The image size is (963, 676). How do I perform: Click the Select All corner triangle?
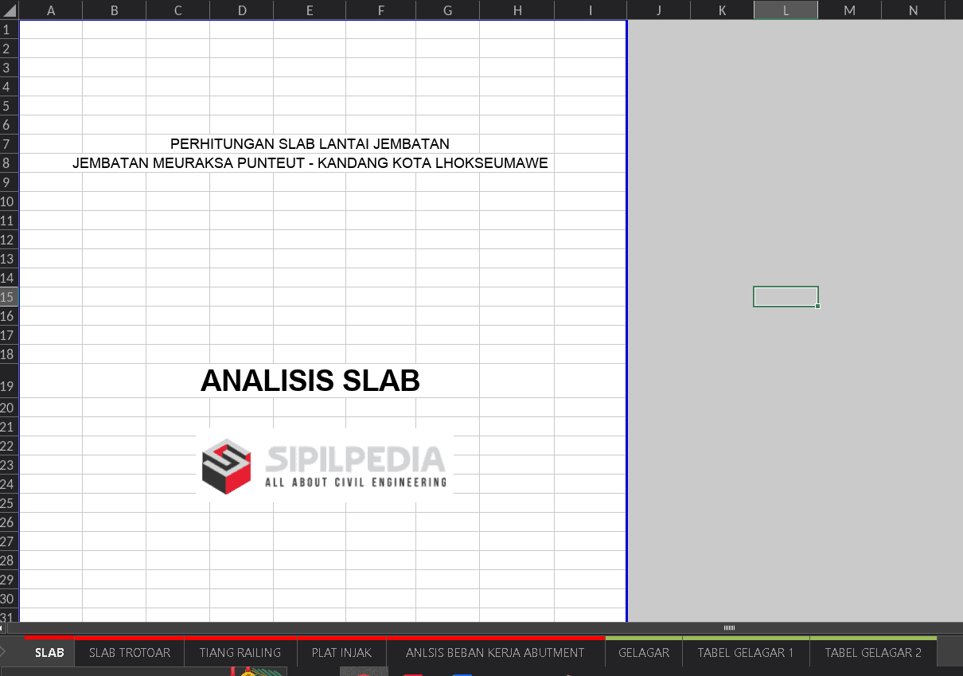10,10
